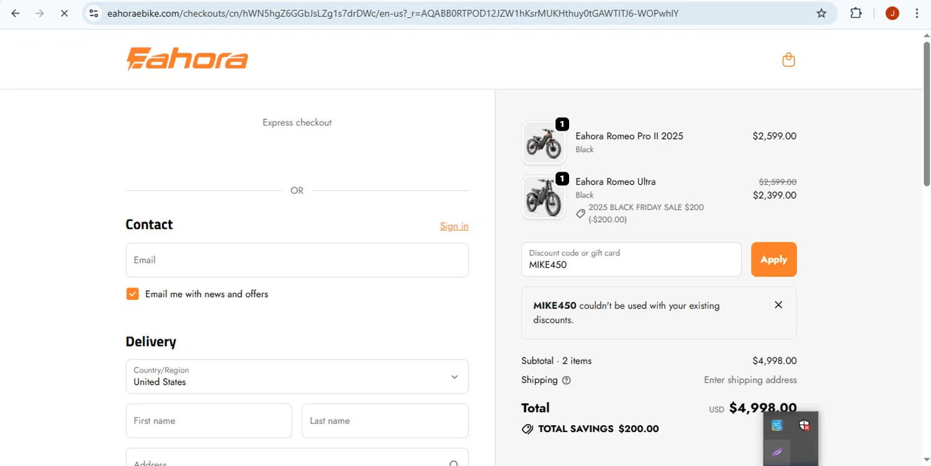Click the Eahora logo
Screen dimensions: 931x466
click(x=187, y=59)
